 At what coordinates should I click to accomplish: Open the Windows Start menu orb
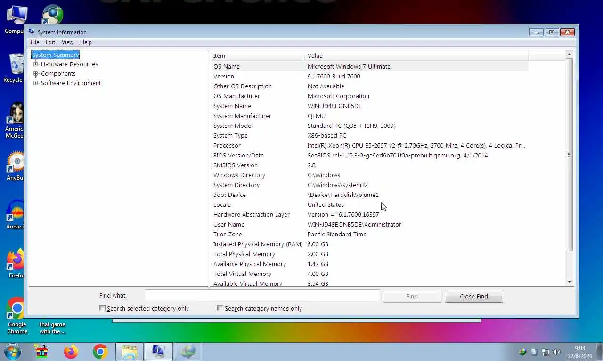13,352
